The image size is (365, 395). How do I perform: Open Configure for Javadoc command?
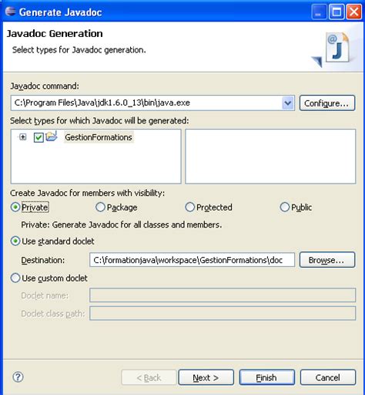pyautogui.click(x=327, y=103)
